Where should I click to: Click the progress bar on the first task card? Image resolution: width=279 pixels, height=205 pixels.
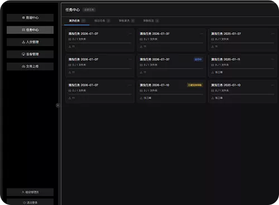coord(100,43)
